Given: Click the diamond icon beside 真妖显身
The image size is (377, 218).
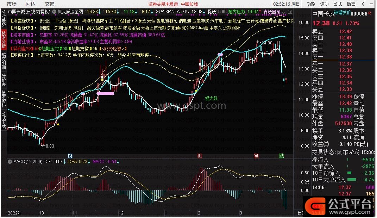Looking at the screenshot, I should (x=283, y=12).
